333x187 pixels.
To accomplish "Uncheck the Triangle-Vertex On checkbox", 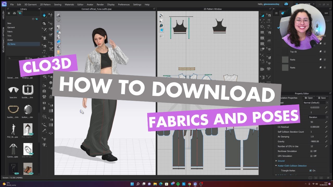I will tap(311, 171).
